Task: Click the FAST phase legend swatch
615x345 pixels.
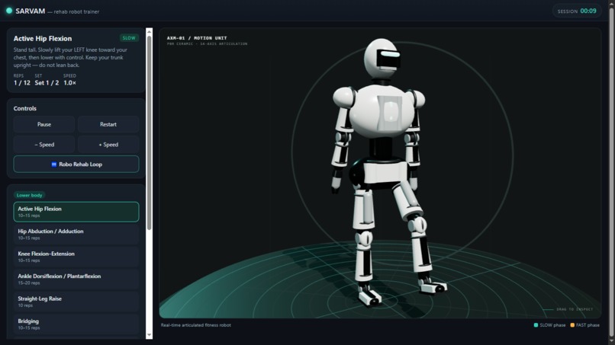Action: click(572, 325)
